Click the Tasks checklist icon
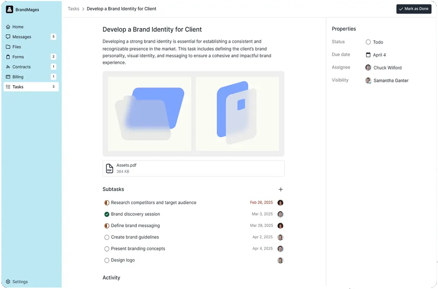This screenshot has width=438, height=289. tap(8, 87)
